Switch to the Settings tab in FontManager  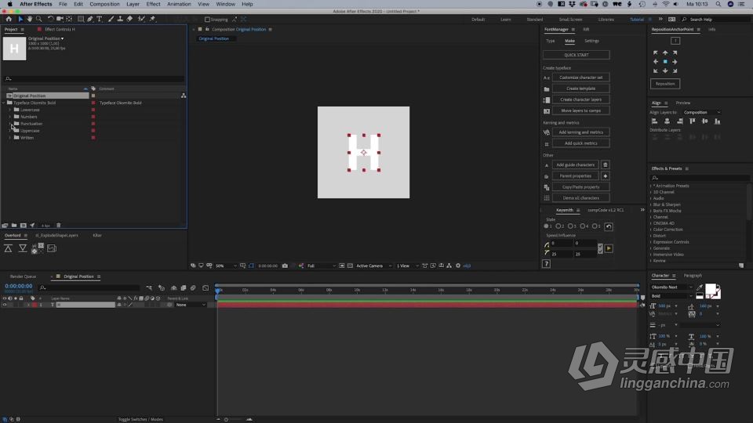click(591, 42)
